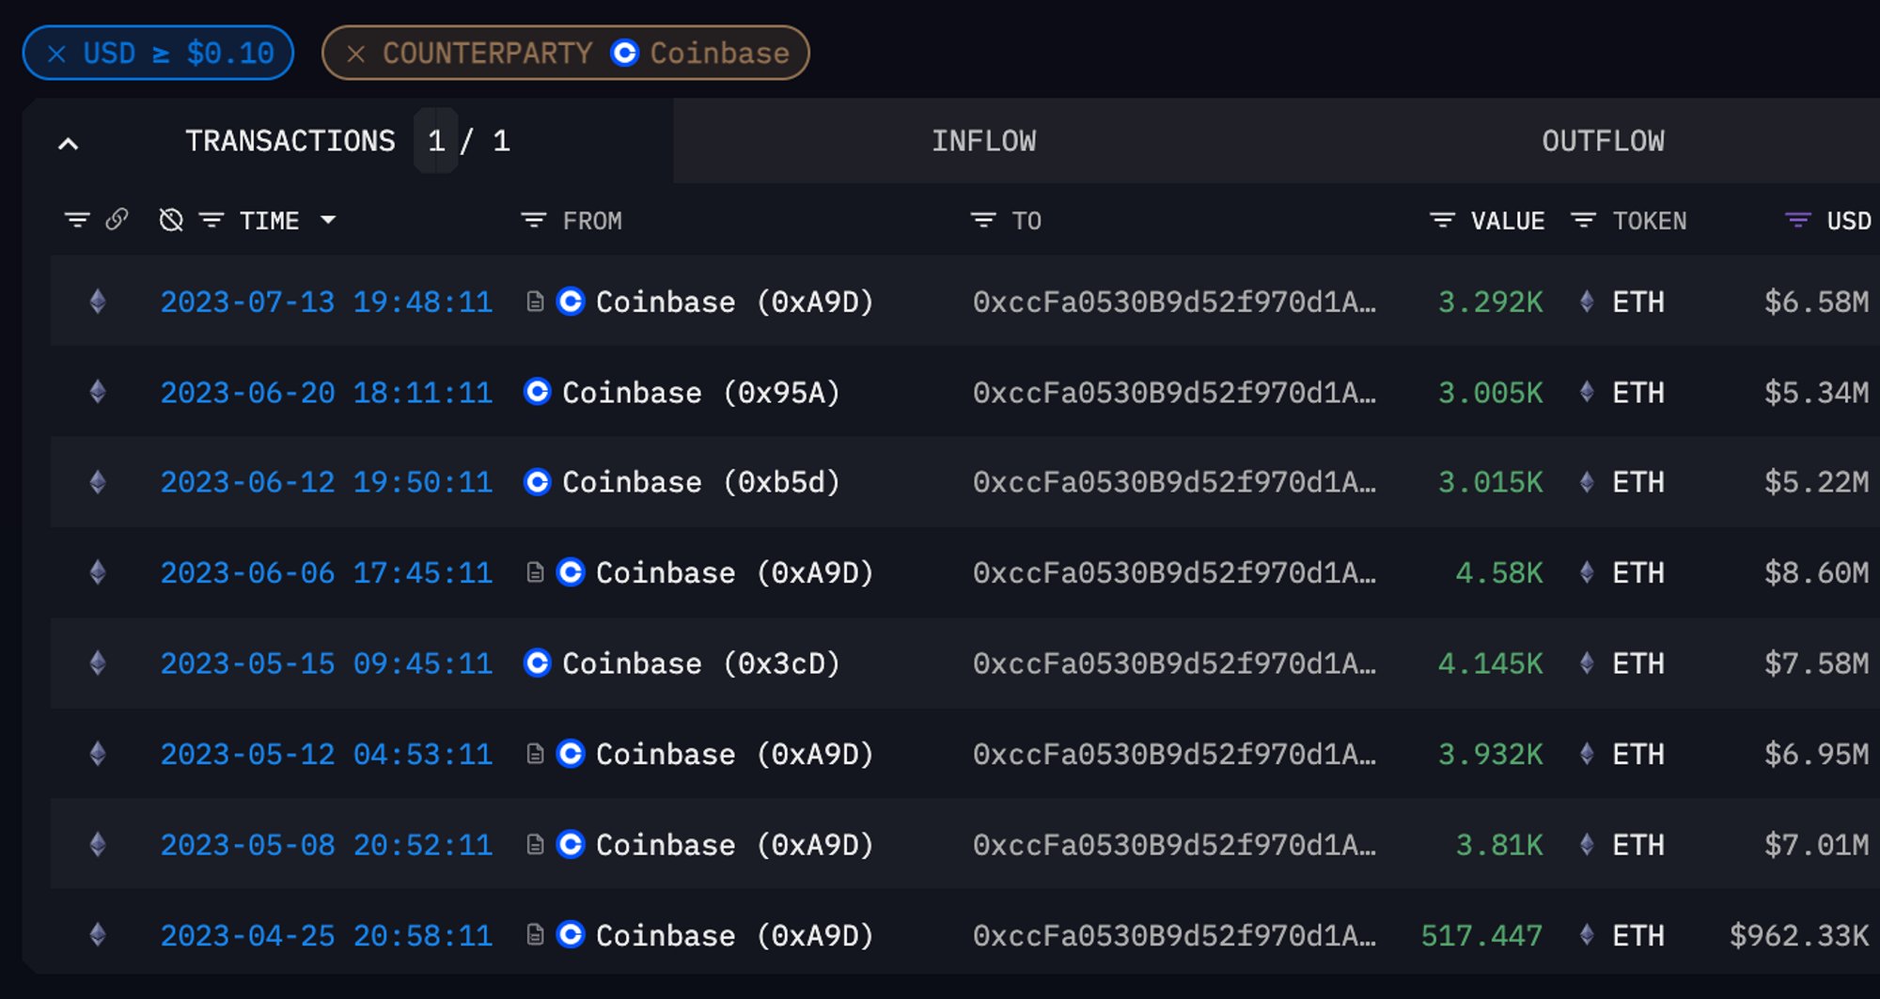1880x999 pixels.
Task: Click Coinbase (0x95A) sender entity
Action: tap(700, 392)
